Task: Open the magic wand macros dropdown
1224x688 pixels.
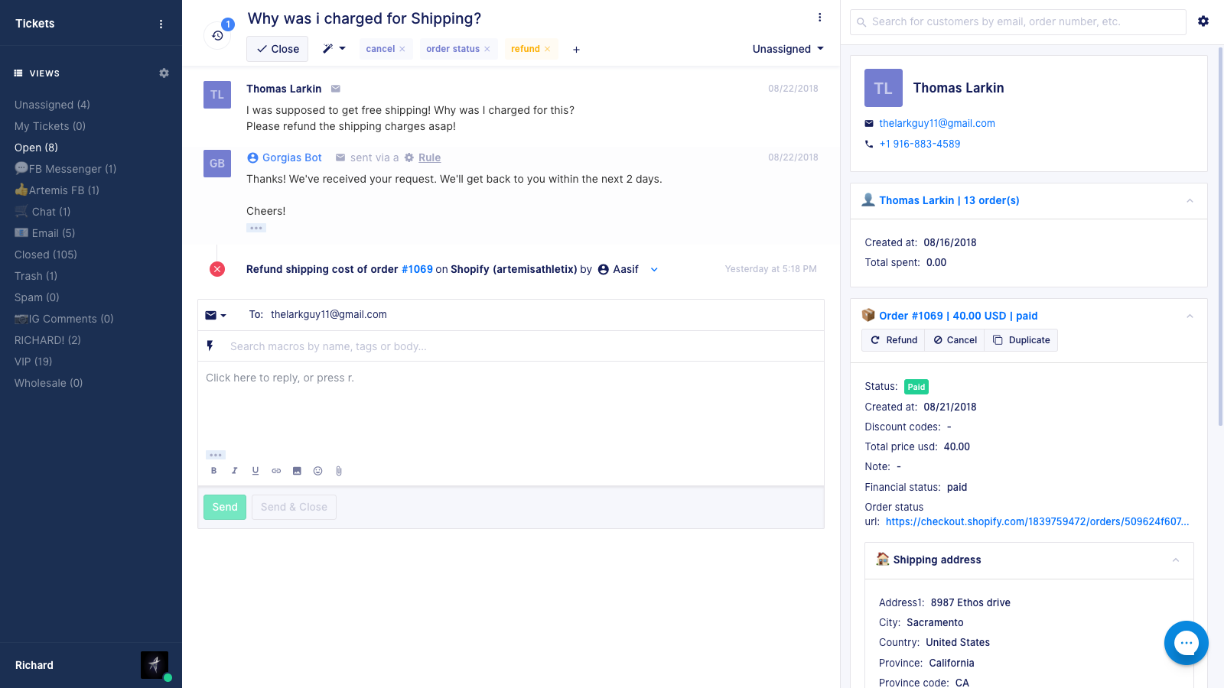Action: point(334,48)
